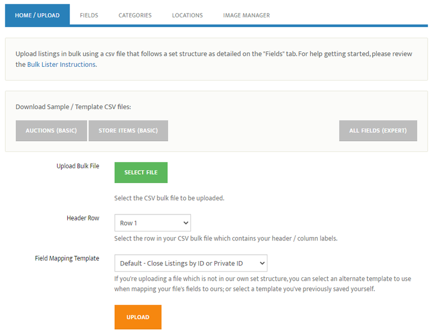Open the Bulk Lister Instructions link
The width and height of the screenshot is (434, 336).
click(62, 65)
